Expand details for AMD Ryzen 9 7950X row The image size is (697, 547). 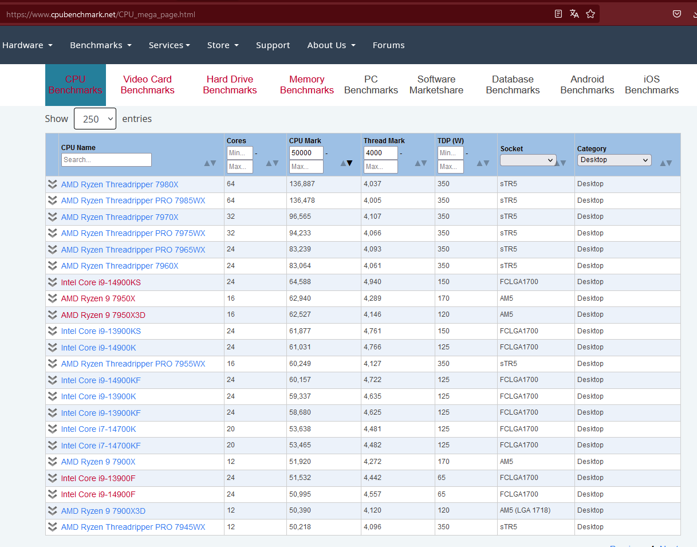point(53,298)
